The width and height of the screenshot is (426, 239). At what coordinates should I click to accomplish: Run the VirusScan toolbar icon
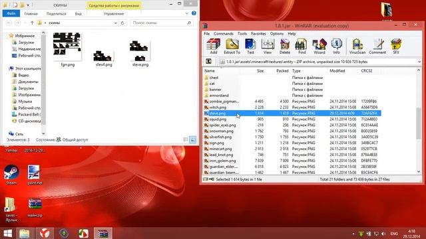(x=357, y=46)
